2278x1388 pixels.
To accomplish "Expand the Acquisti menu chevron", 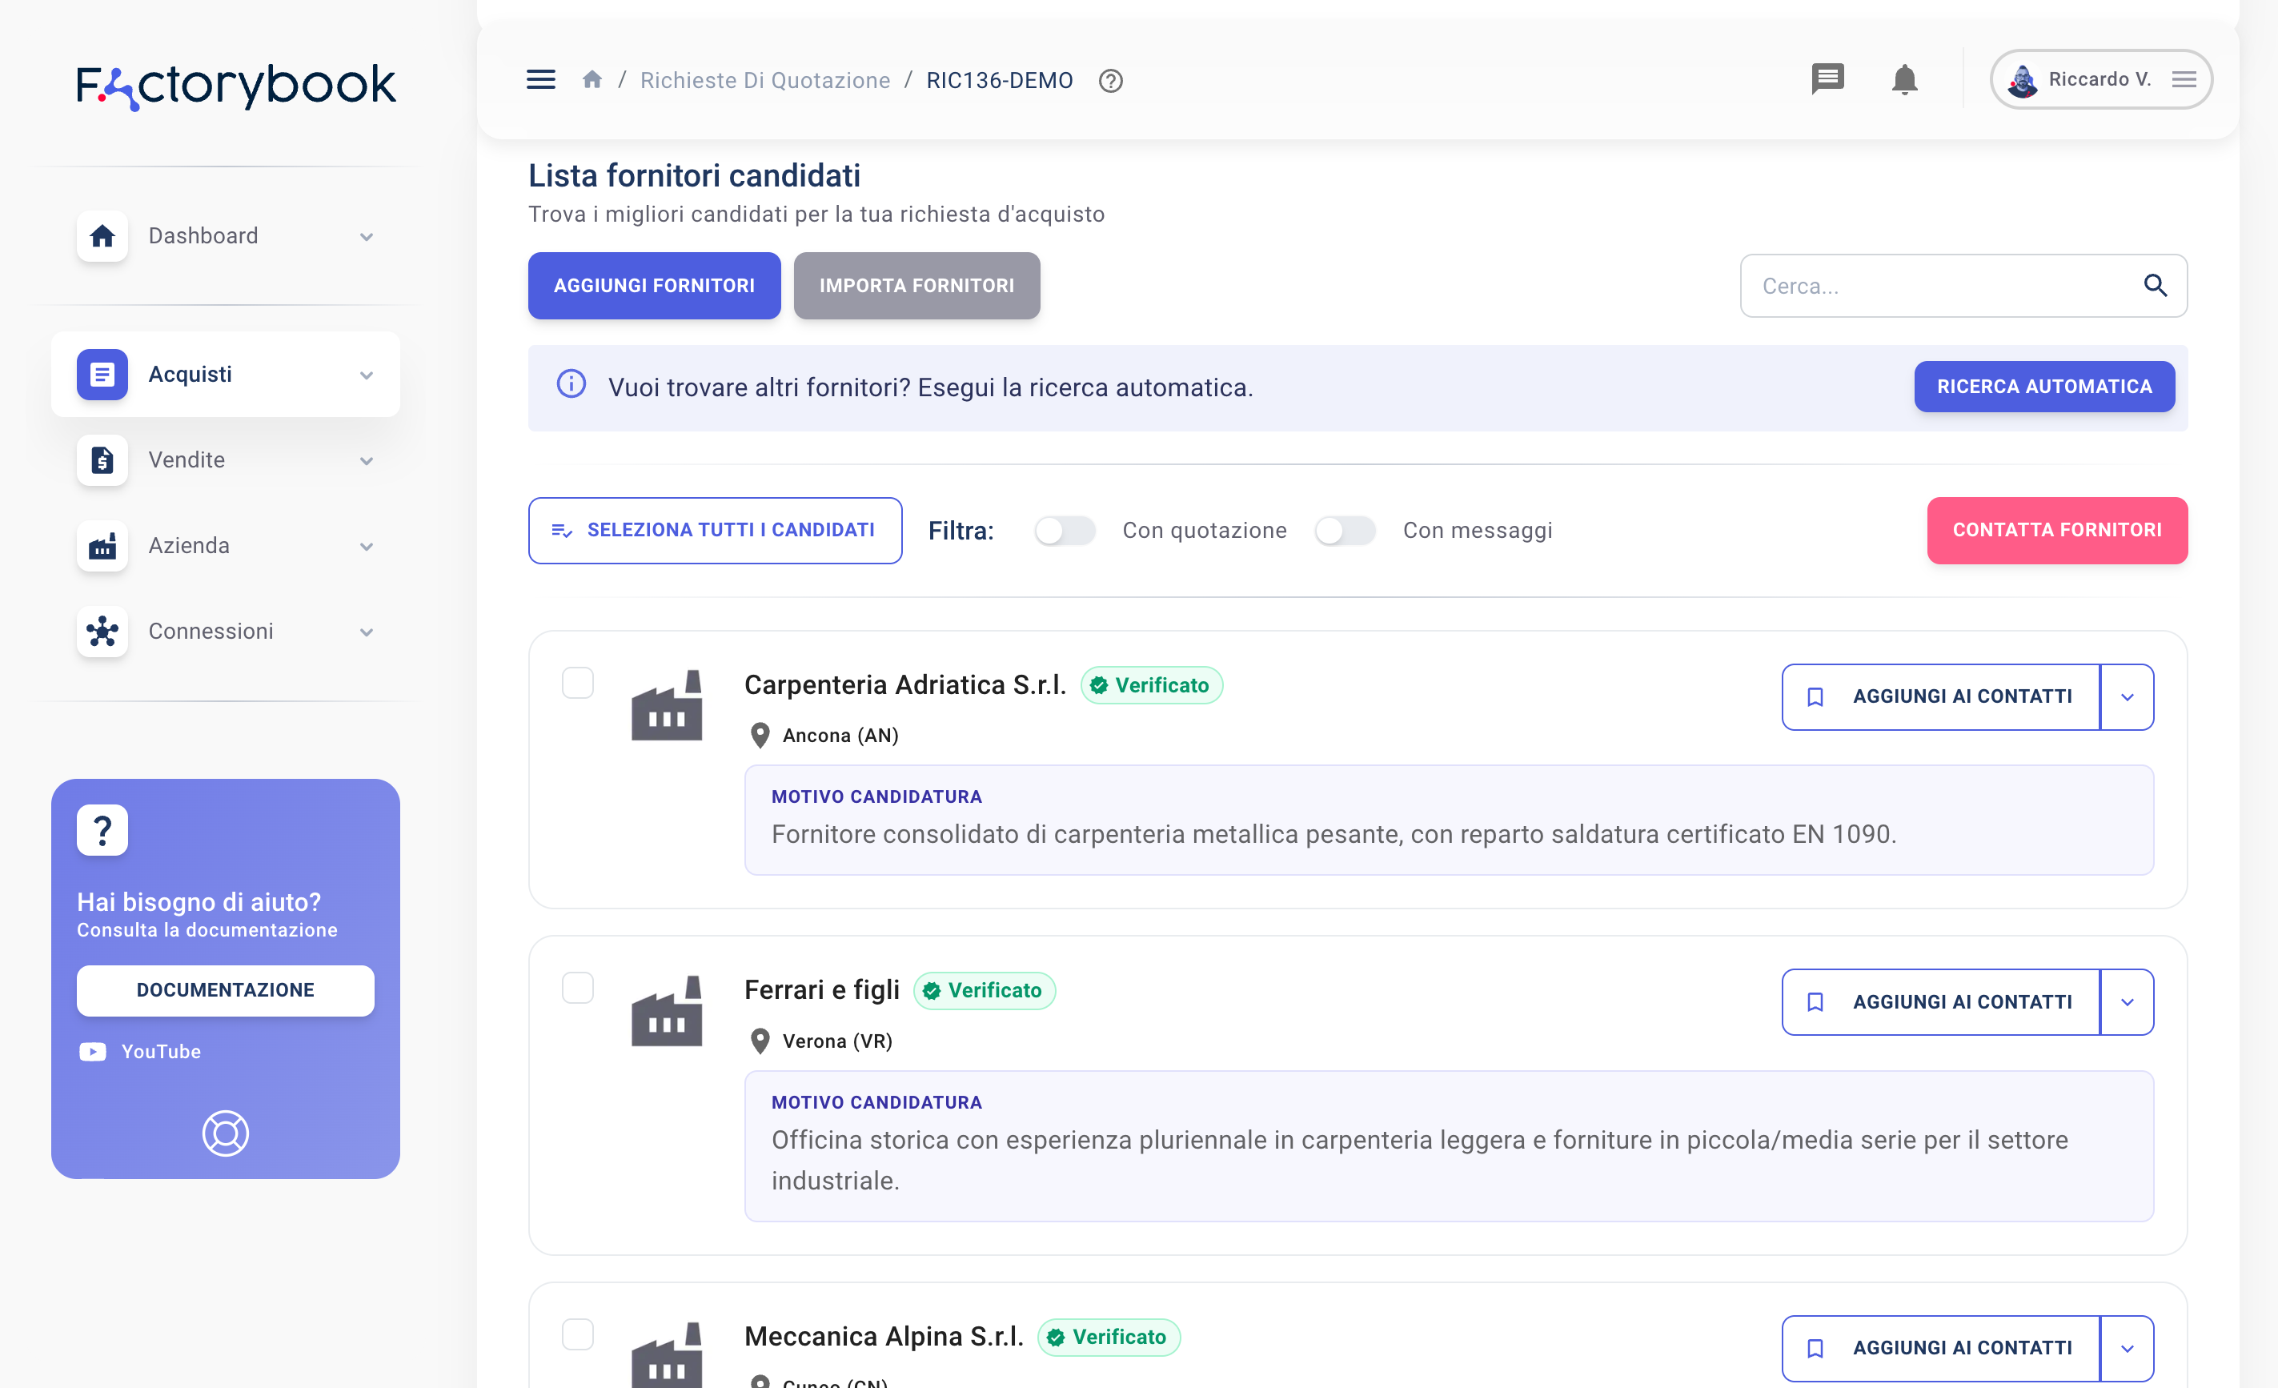I will (367, 375).
